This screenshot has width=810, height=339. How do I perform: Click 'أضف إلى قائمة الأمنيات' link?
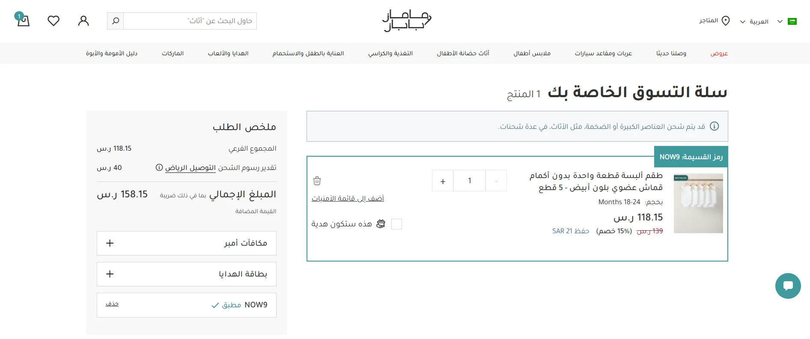coord(348,199)
